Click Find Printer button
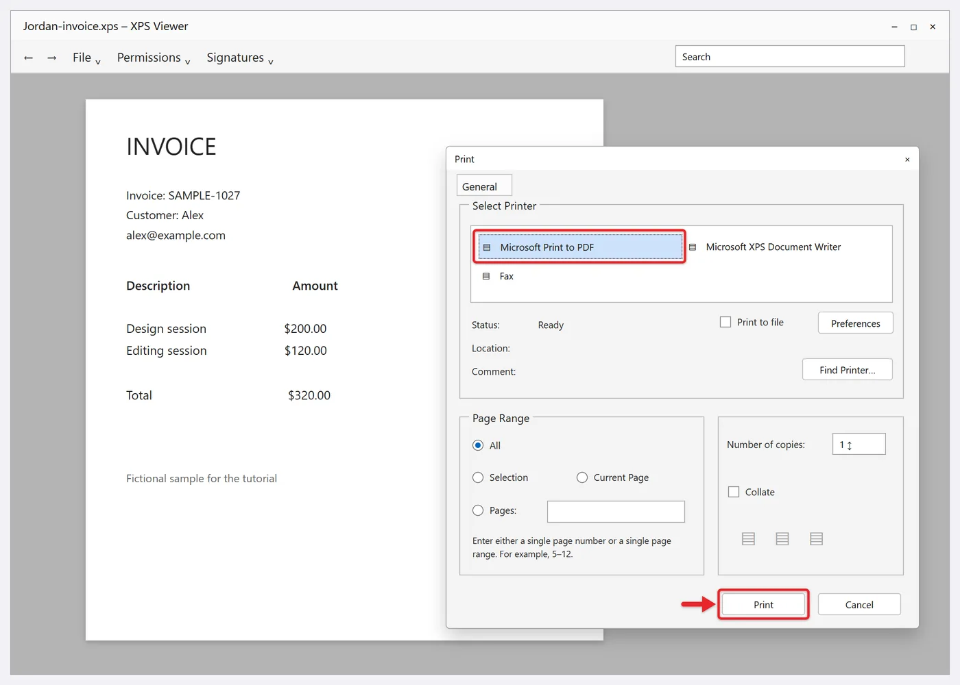The height and width of the screenshot is (685, 960). pos(847,369)
